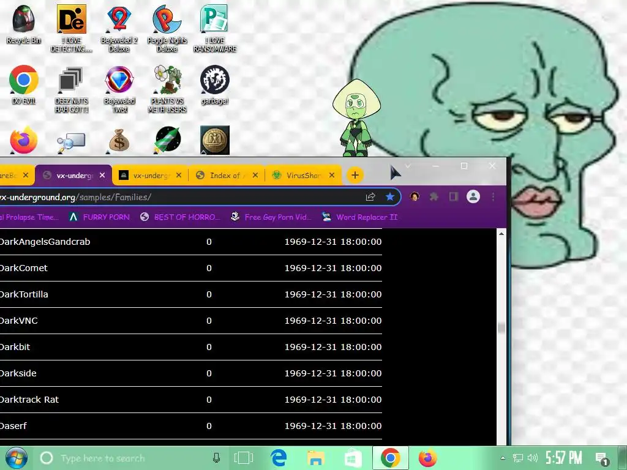Open Firefox from taskbar
Image resolution: width=627 pixels, height=470 pixels.
pyautogui.click(x=427, y=458)
